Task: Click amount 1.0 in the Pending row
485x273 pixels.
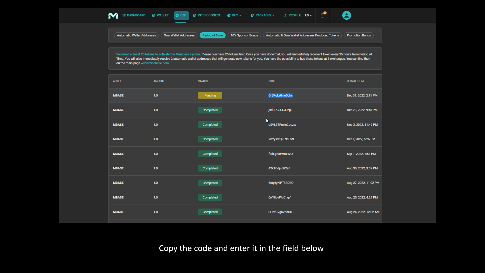Action: [156, 95]
